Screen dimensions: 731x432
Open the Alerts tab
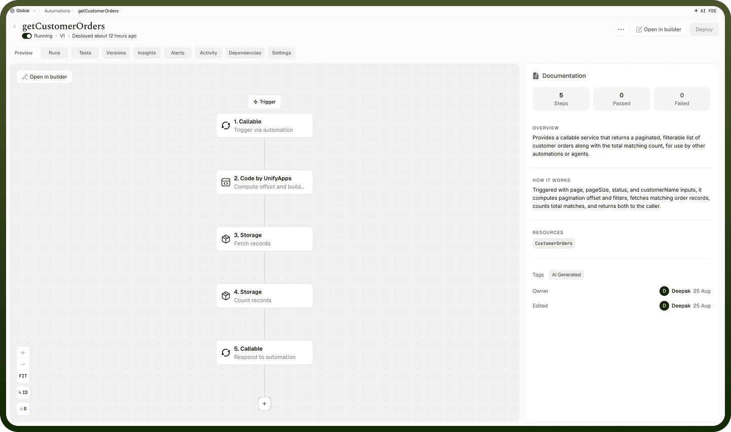(x=177, y=53)
